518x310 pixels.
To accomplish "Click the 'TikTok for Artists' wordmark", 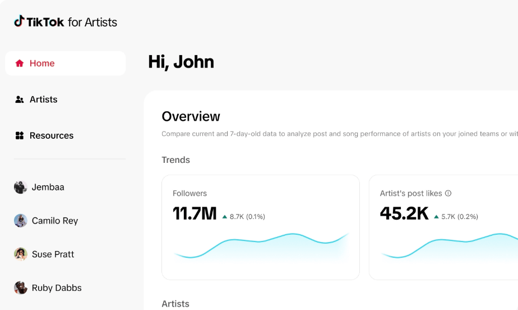I will (66, 22).
